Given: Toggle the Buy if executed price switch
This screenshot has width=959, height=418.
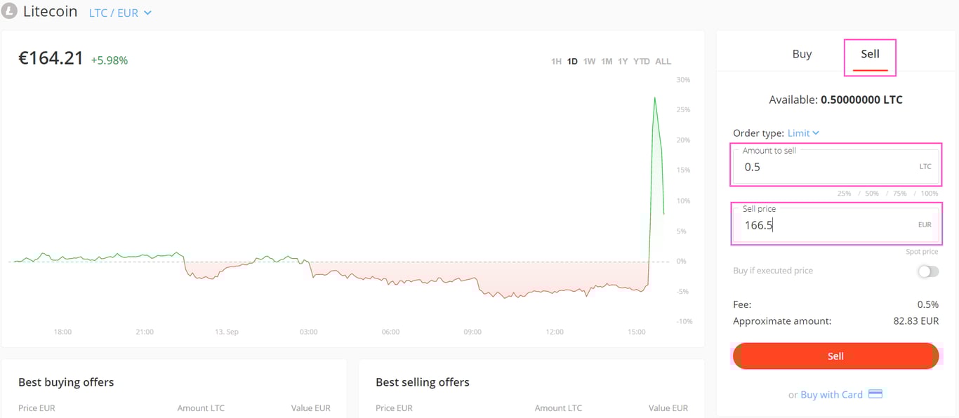Looking at the screenshot, I should tap(927, 271).
